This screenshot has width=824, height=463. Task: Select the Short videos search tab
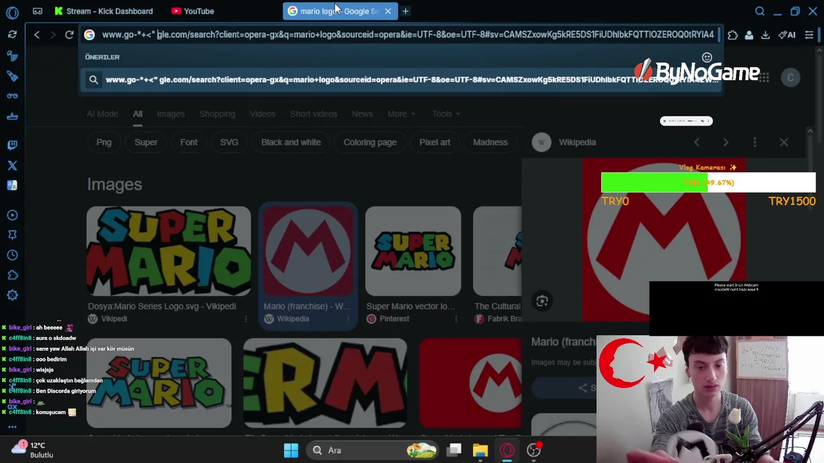tap(314, 114)
